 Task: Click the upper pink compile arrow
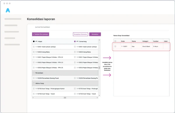click(107, 58)
